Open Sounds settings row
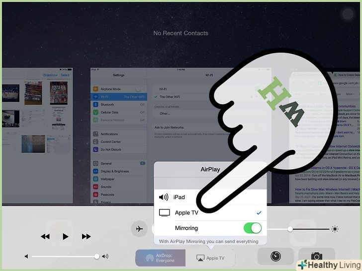This screenshot has width=362, height=271. [x=119, y=187]
